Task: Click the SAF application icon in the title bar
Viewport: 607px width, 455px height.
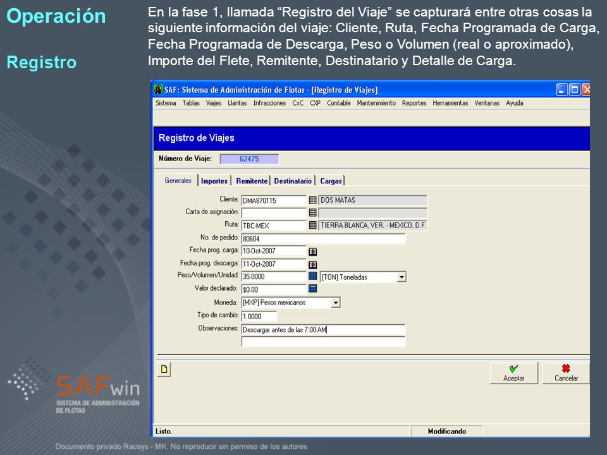Action: (x=158, y=89)
